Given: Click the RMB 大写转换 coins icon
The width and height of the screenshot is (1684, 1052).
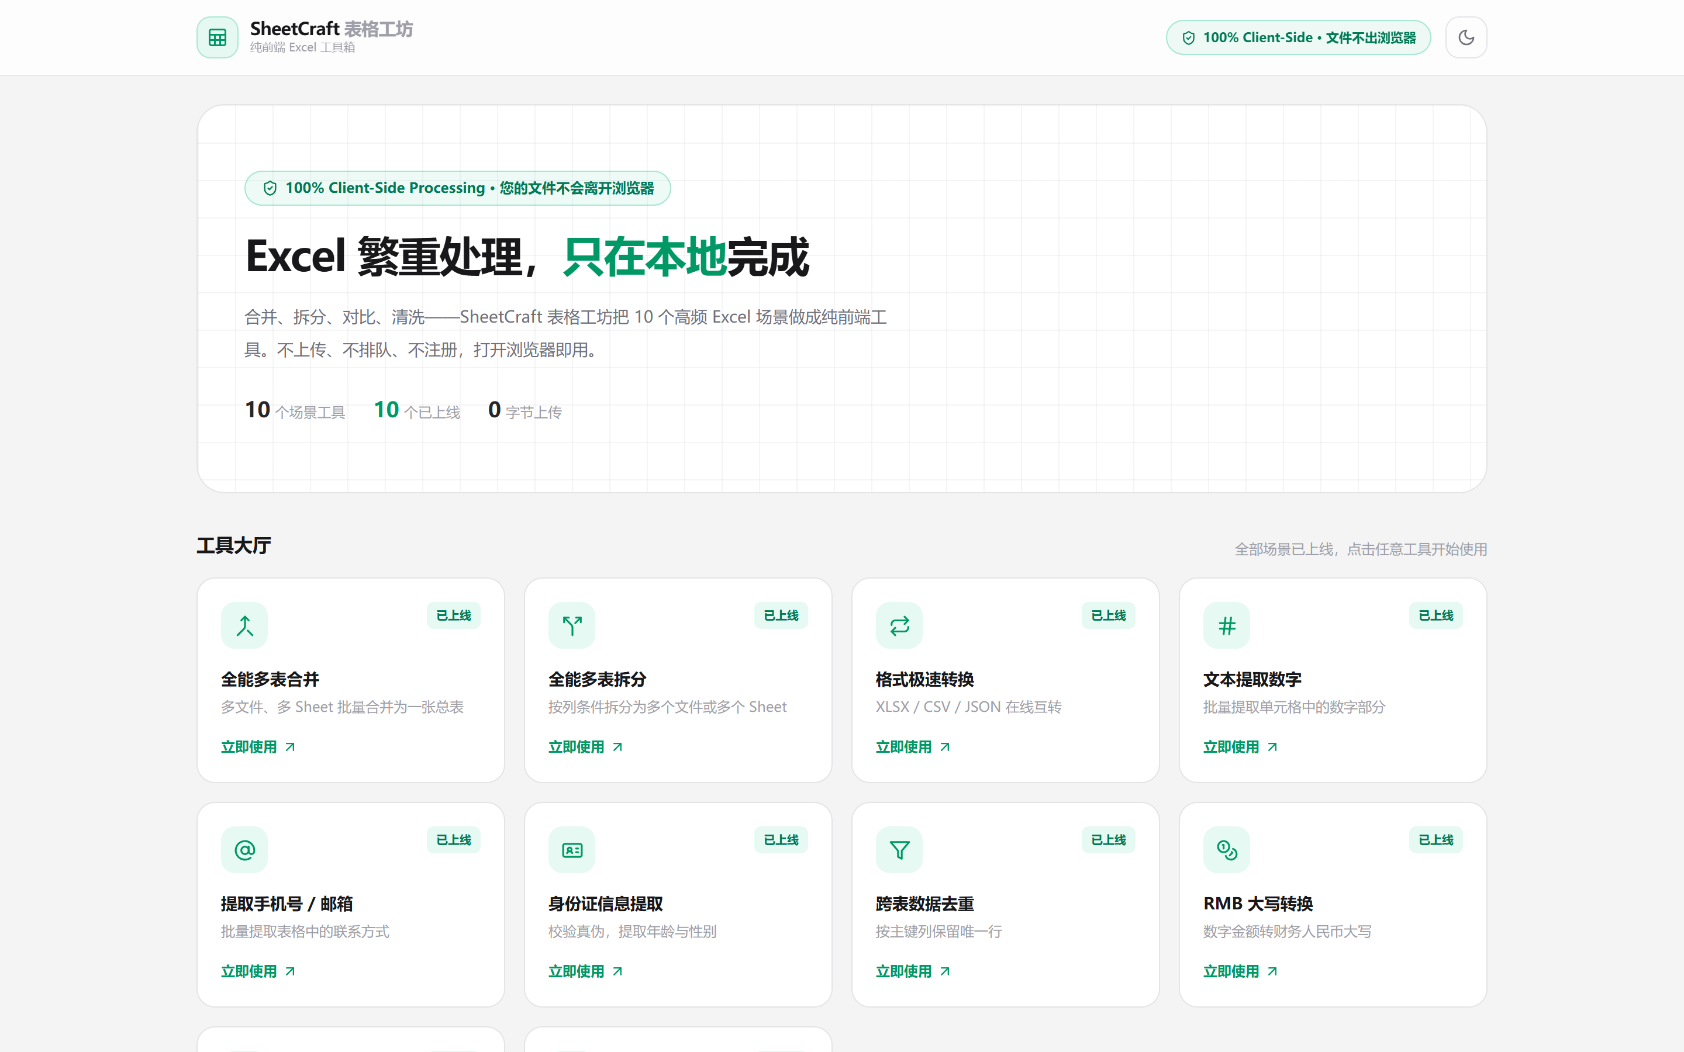Looking at the screenshot, I should [x=1227, y=850].
